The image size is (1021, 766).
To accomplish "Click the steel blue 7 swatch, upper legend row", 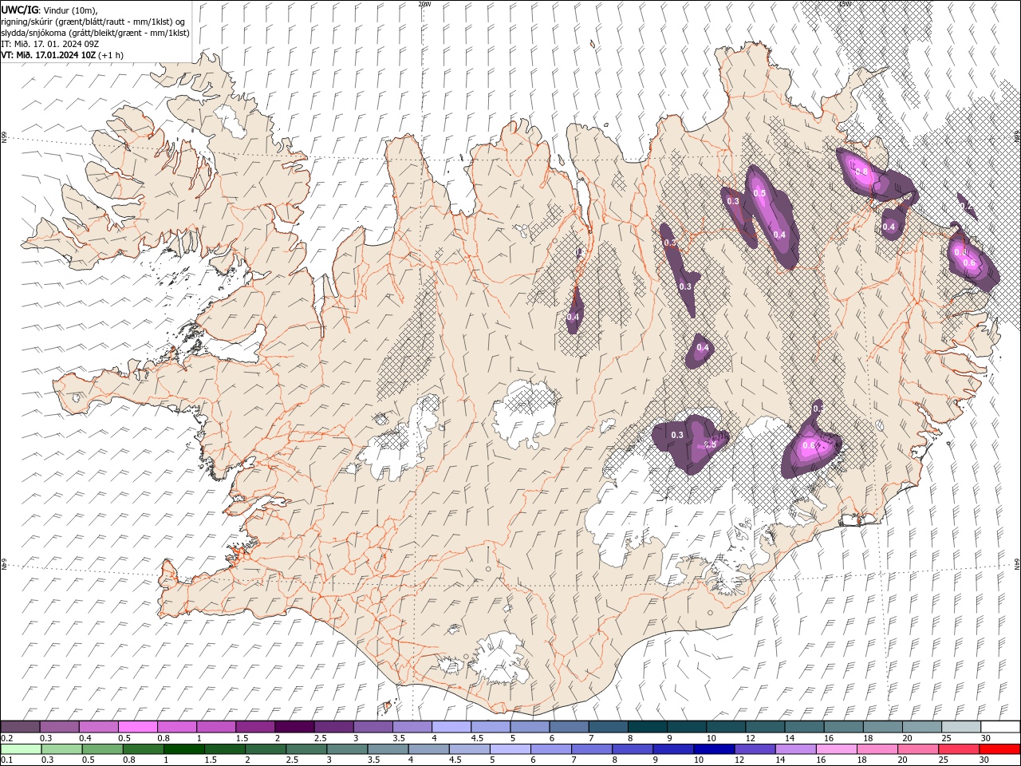I will click(608, 727).
